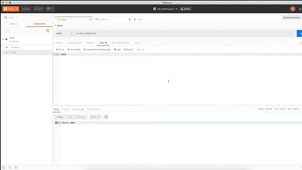
Task: Switch response view to Preview
Action: (81, 117)
